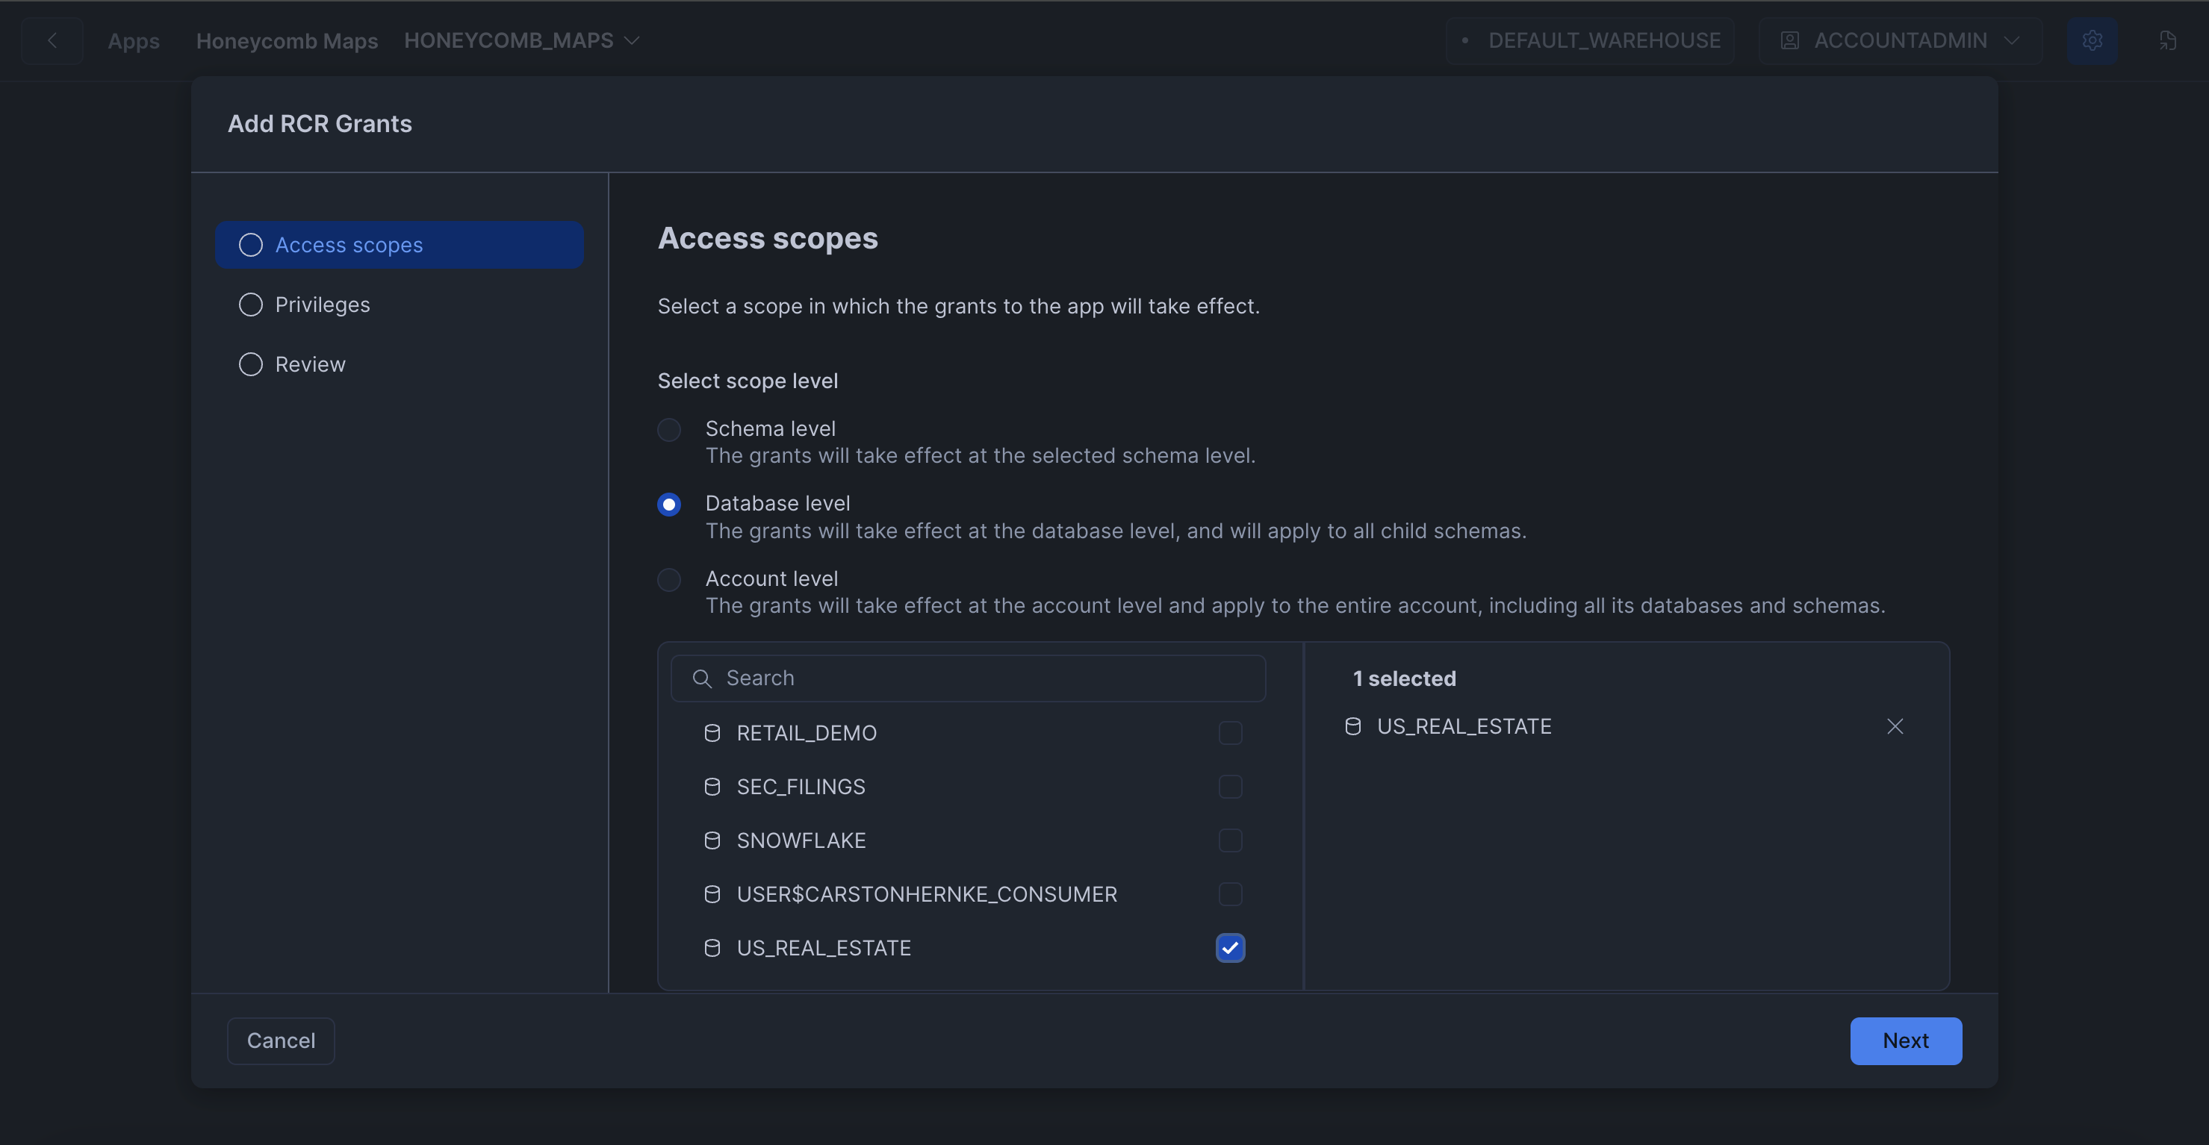The image size is (2209, 1145).
Task: Open the app settings gear icon
Action: 2093,40
